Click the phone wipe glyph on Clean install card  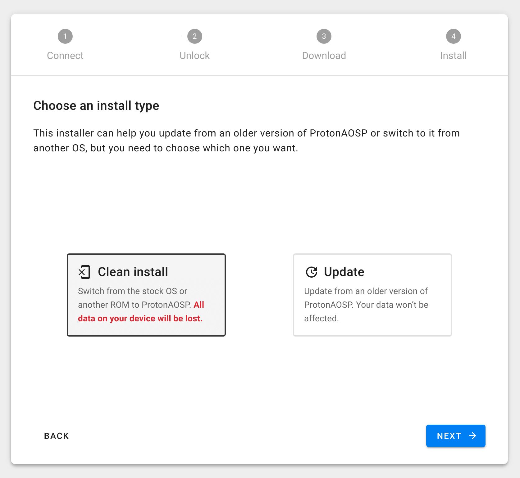click(x=84, y=272)
